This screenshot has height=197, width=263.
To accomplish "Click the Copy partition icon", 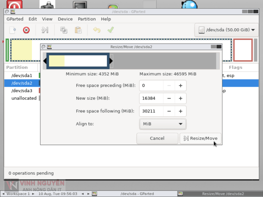I will pos(63,30).
